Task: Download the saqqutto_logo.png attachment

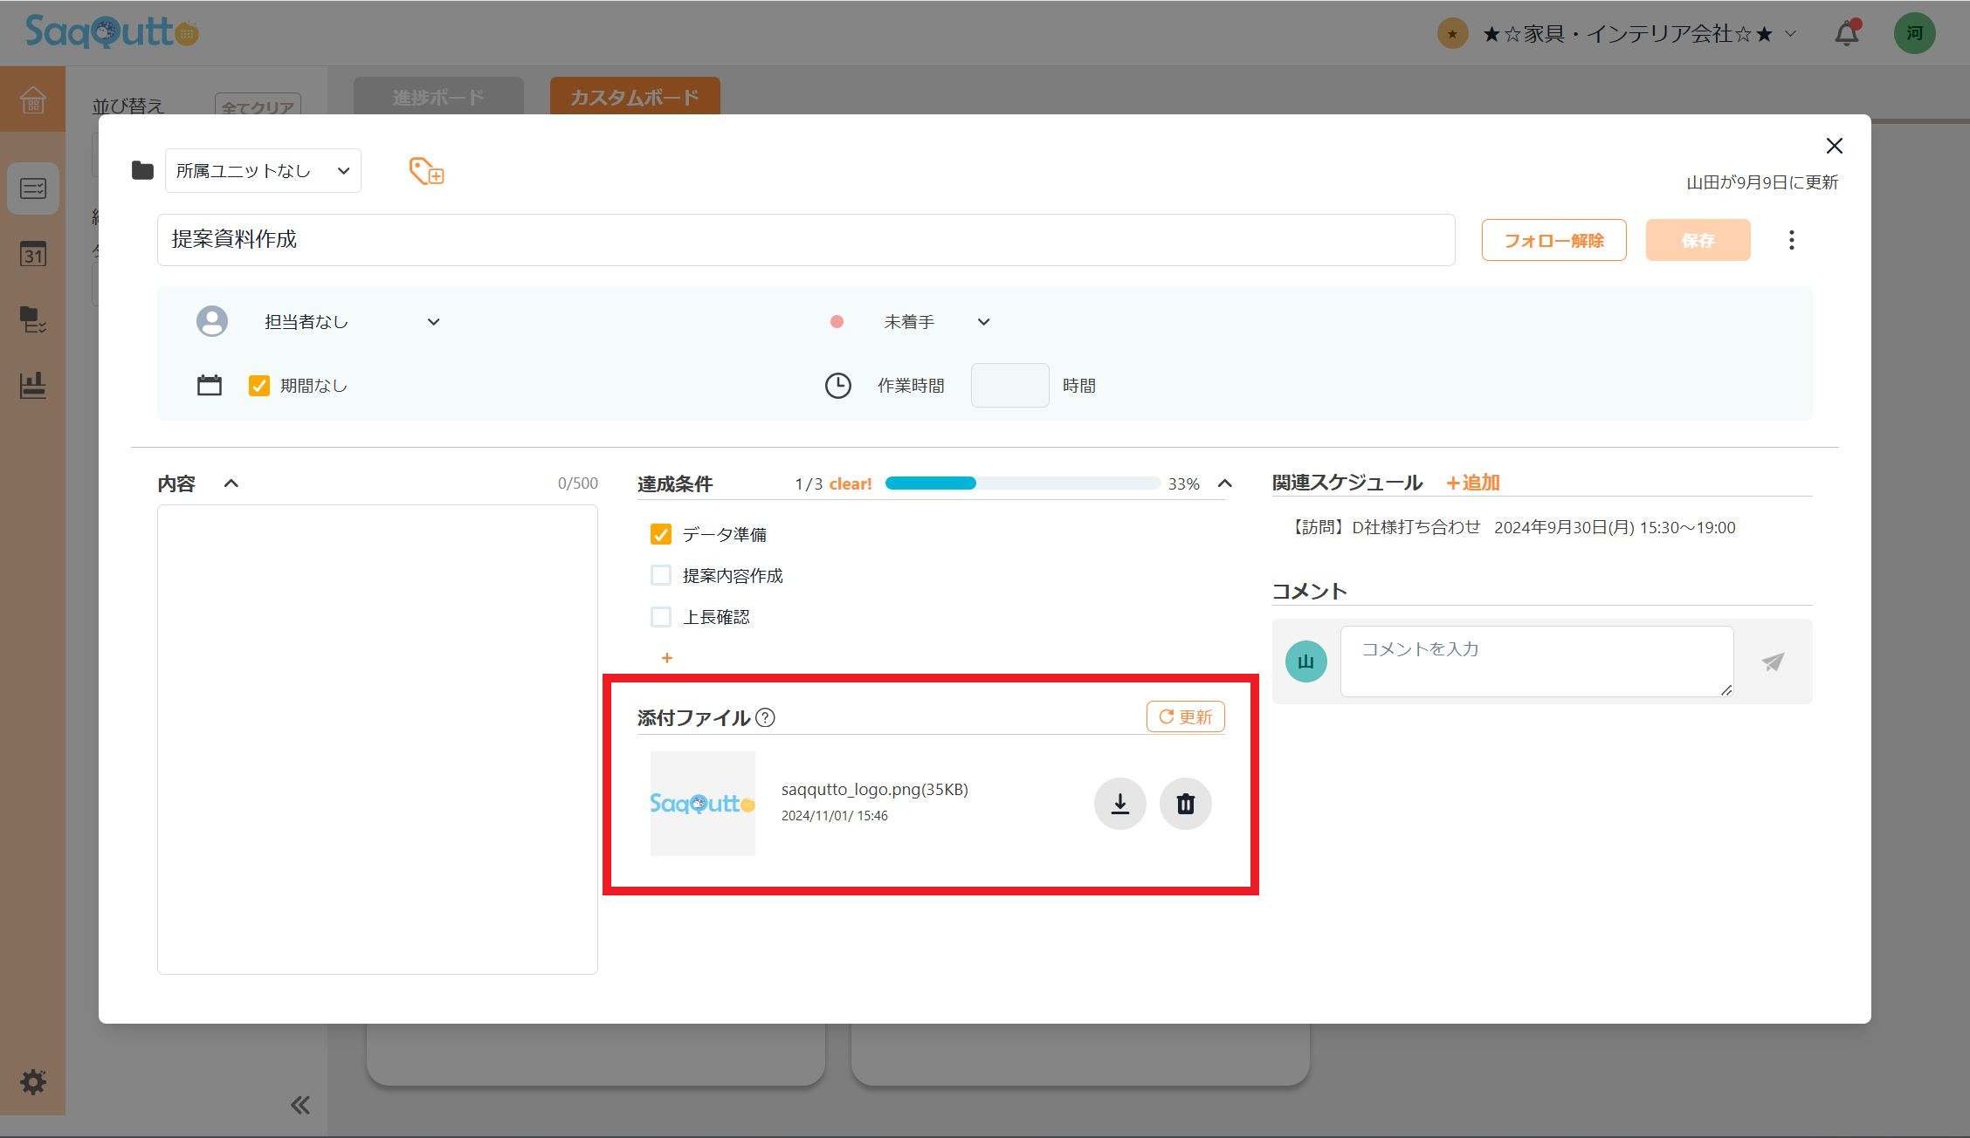Action: click(x=1119, y=803)
